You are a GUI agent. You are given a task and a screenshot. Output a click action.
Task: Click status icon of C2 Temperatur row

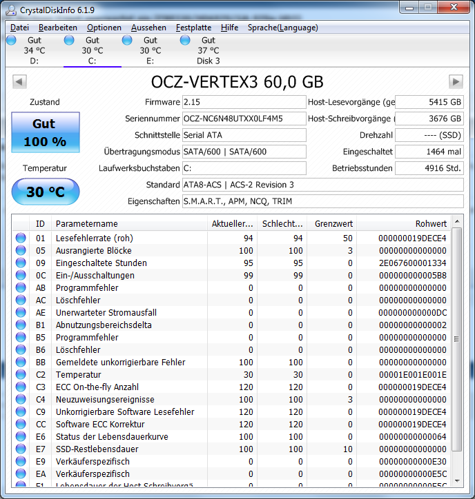coord(21,374)
